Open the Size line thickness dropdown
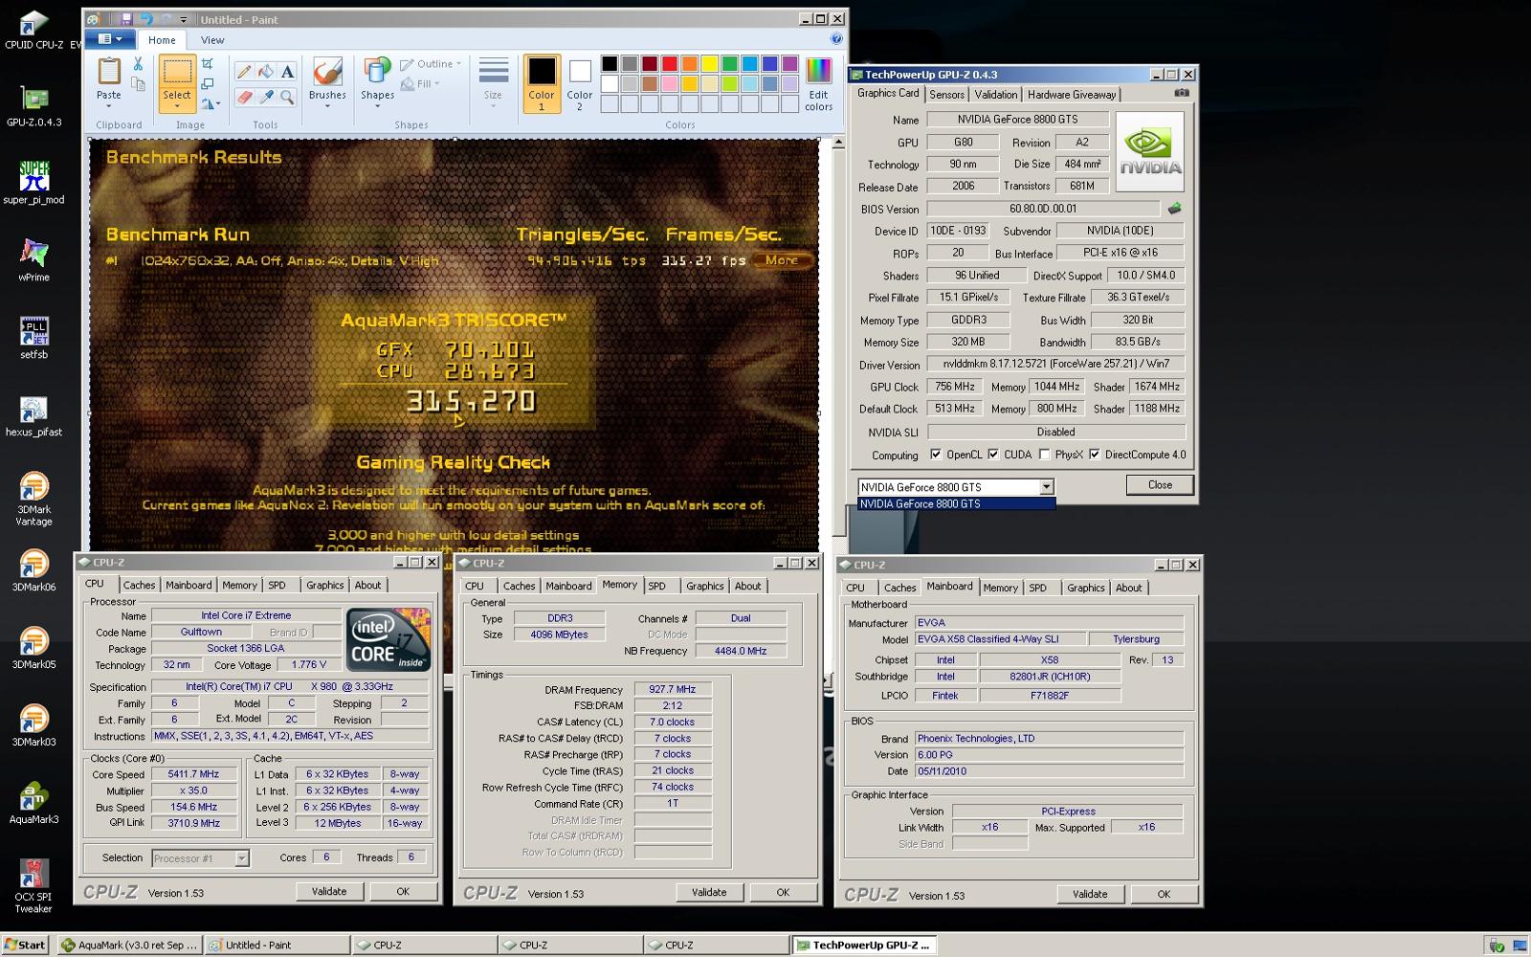 click(493, 84)
